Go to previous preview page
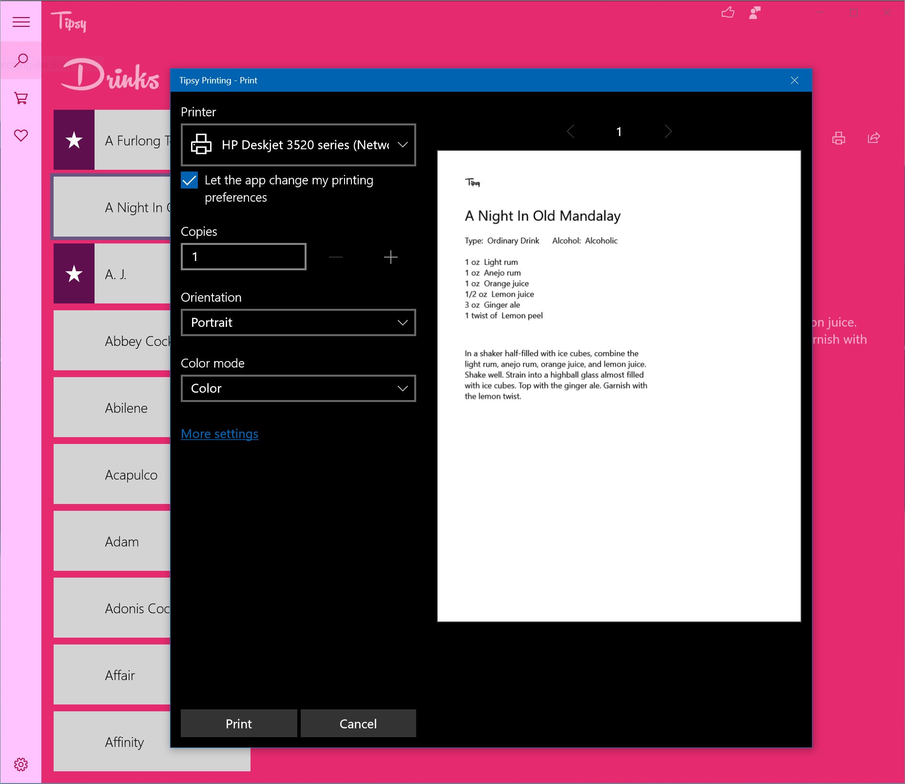Viewport: 905px width, 784px height. pos(571,131)
